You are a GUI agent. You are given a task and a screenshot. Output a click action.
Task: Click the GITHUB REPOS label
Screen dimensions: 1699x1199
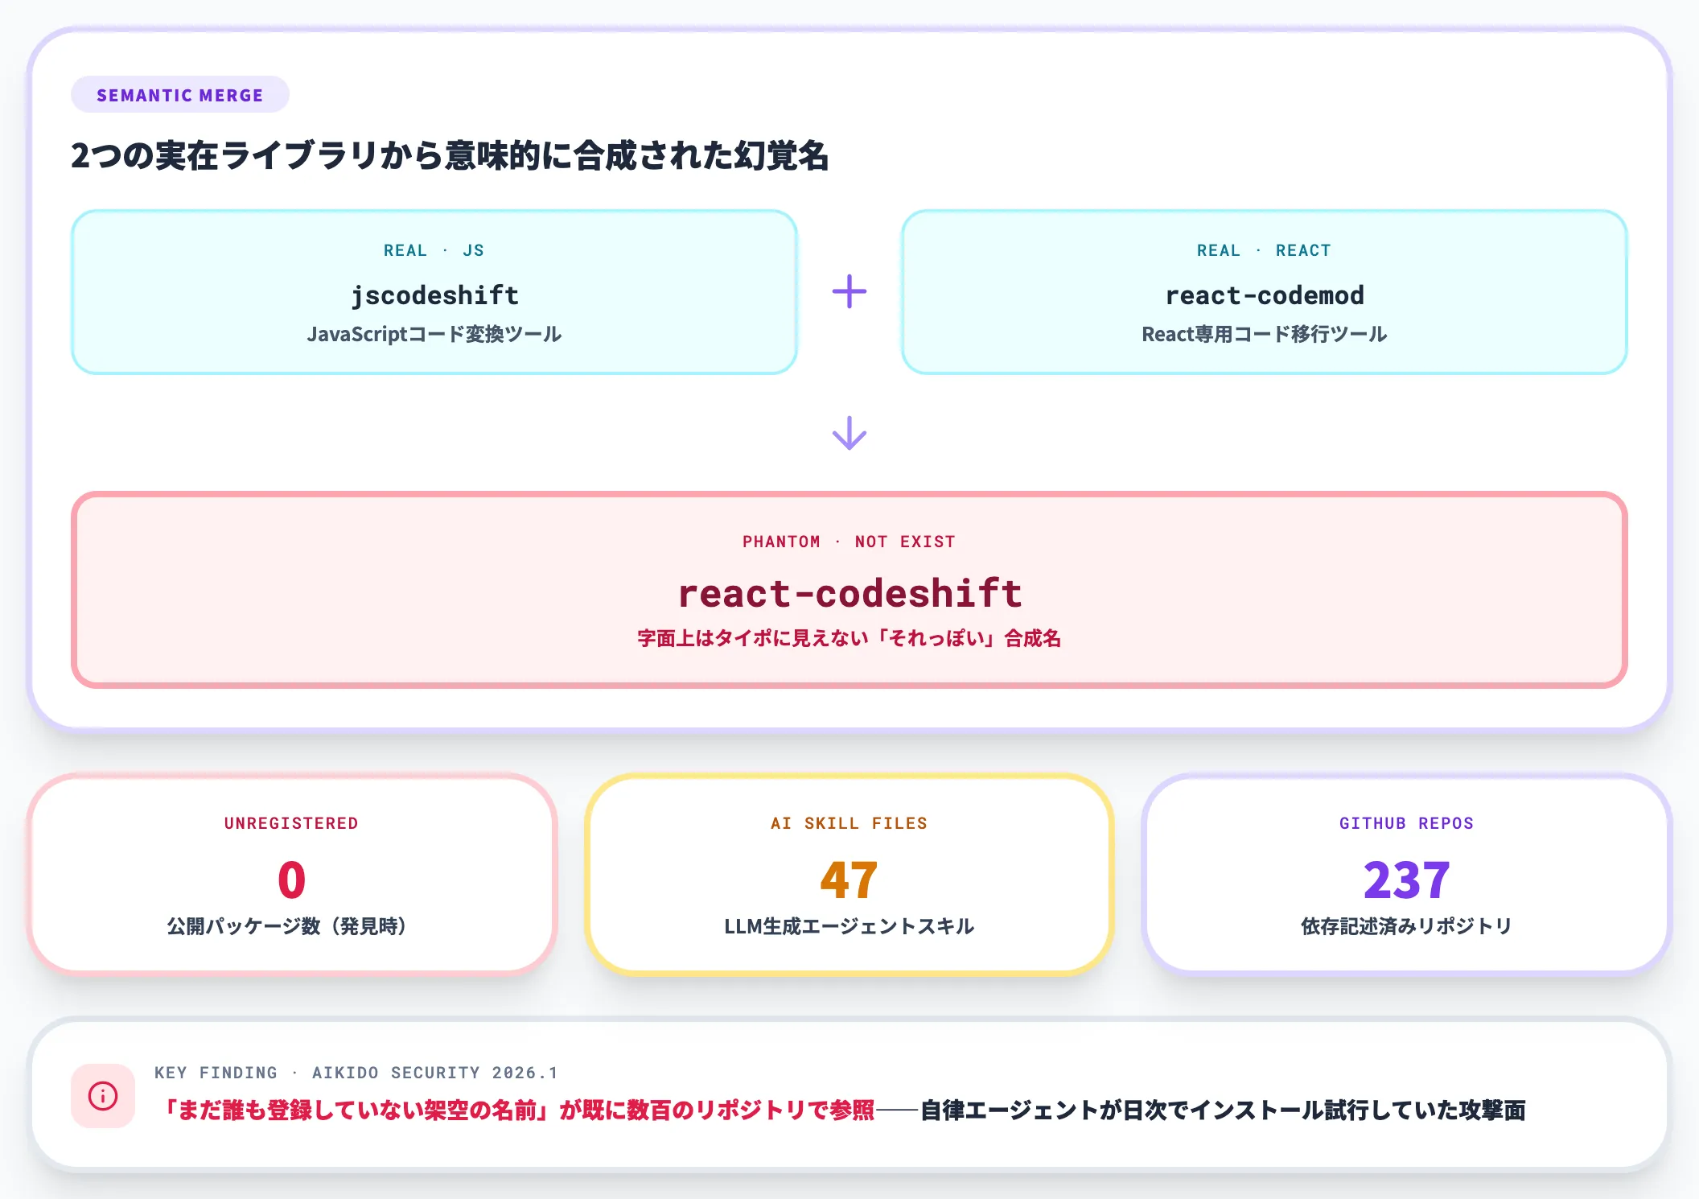click(1407, 823)
